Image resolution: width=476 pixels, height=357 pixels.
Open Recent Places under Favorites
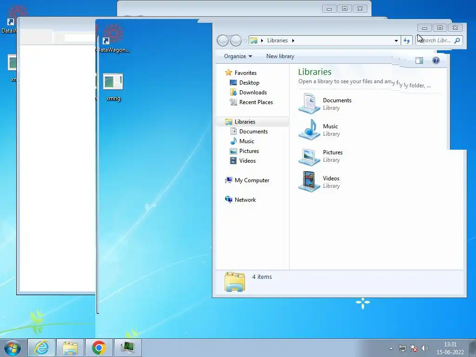[x=251, y=102]
